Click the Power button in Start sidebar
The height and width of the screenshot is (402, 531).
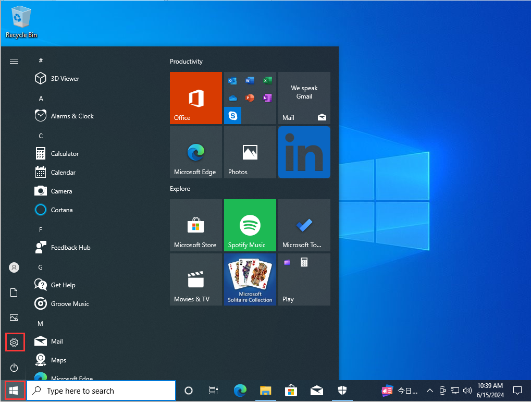point(14,368)
